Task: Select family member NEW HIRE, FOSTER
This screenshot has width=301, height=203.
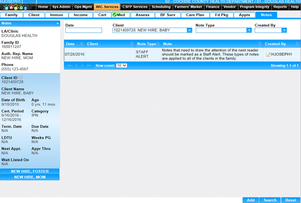Action: click(x=30, y=171)
